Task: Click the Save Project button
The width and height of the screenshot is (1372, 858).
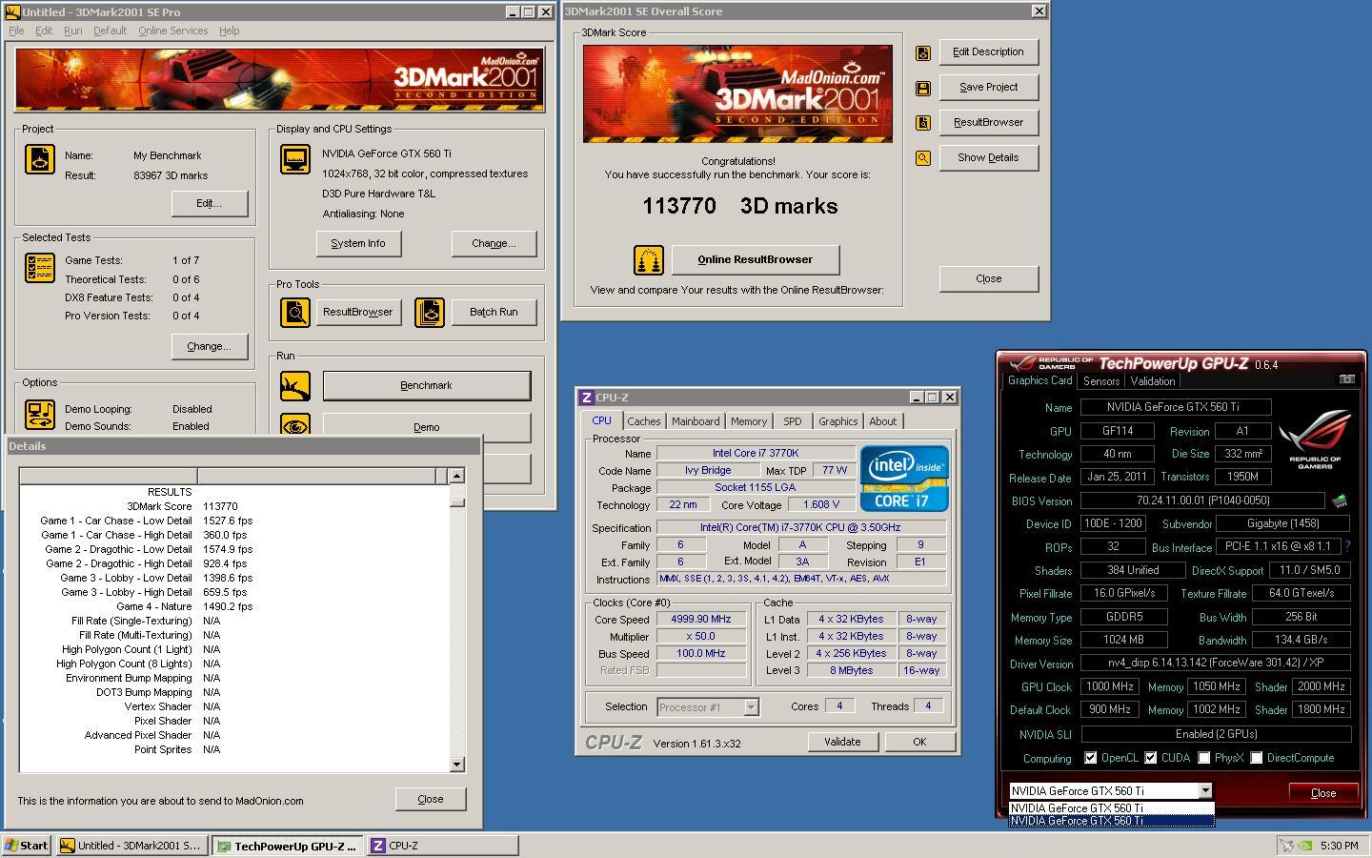Action: [x=989, y=87]
